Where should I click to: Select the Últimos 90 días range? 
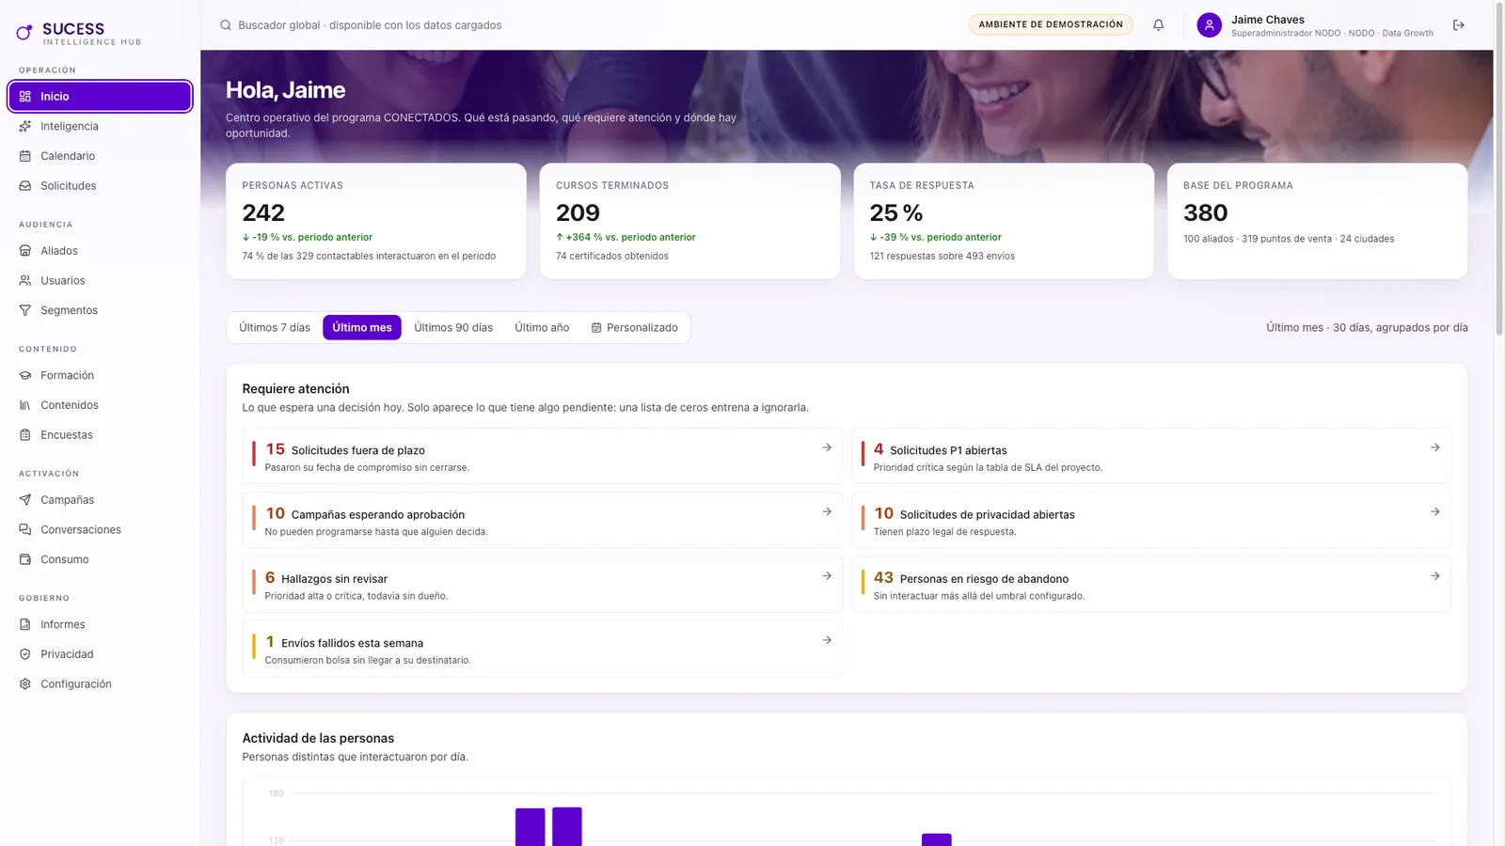453,327
